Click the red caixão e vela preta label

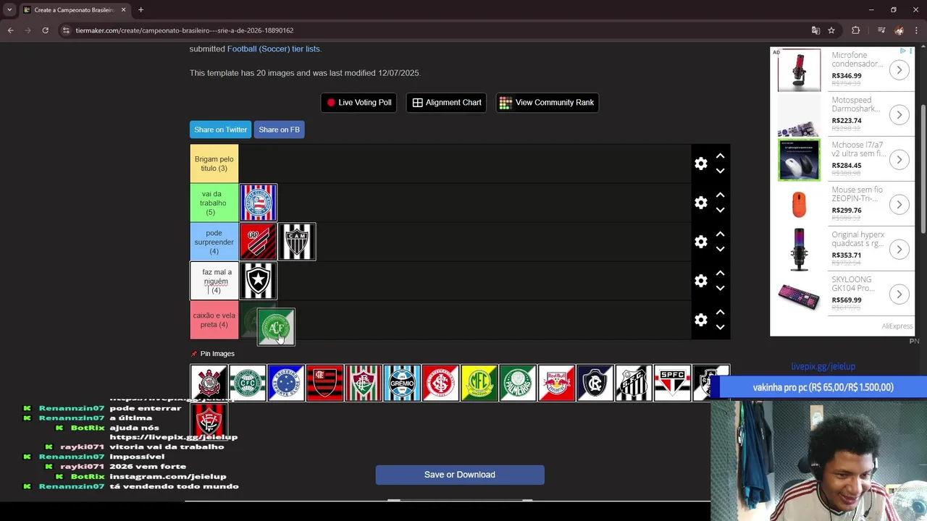click(x=214, y=320)
